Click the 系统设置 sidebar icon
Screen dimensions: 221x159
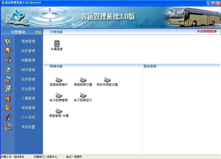[x=8, y=127]
